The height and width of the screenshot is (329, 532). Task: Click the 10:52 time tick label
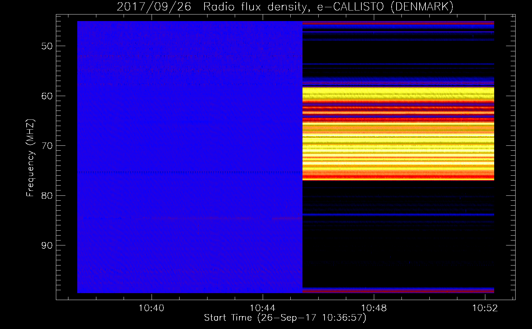tap(485, 308)
